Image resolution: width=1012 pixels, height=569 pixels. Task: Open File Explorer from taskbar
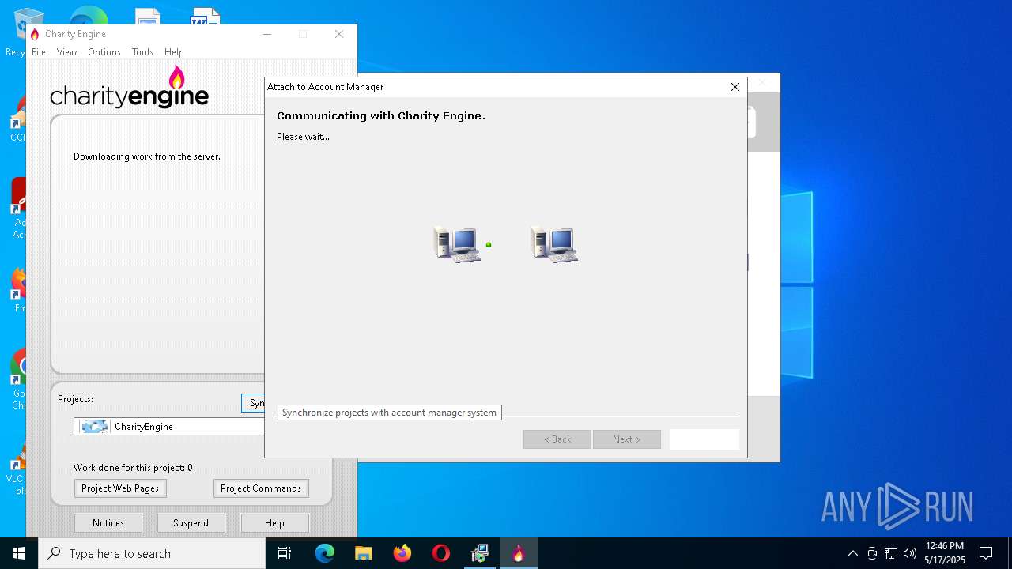pos(364,553)
